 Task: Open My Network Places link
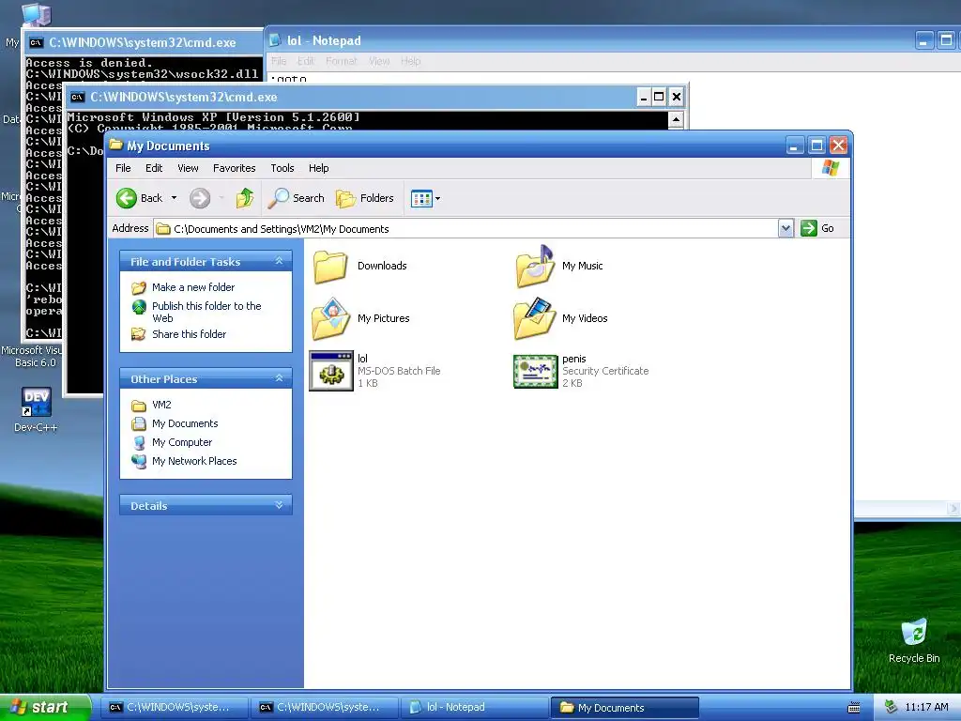[194, 461]
